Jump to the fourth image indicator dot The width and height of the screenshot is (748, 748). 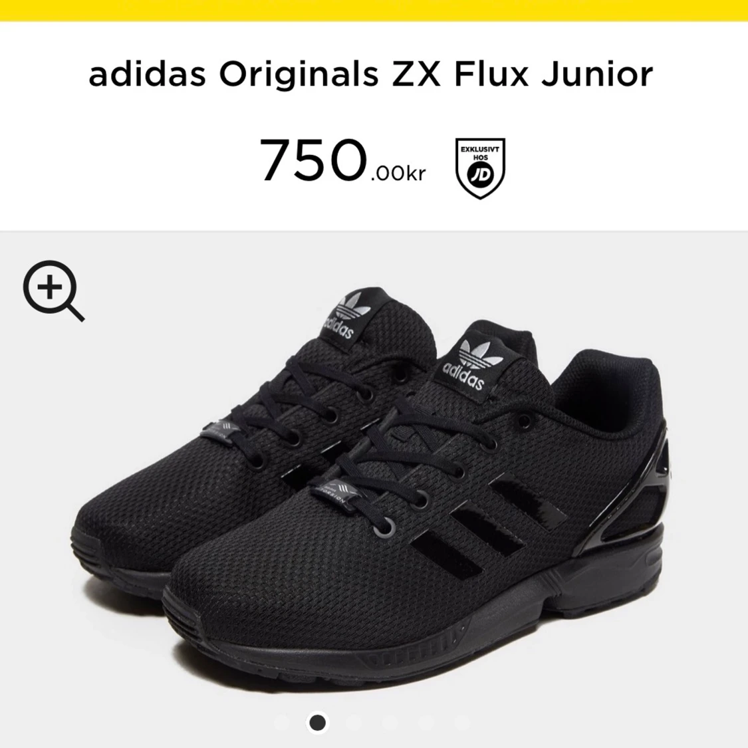[390, 722]
